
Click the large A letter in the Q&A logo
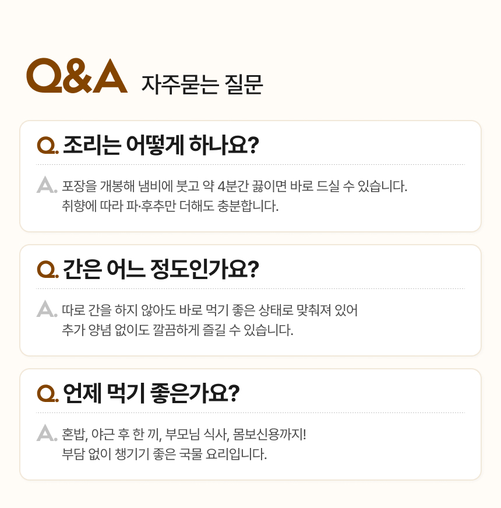[110, 76]
